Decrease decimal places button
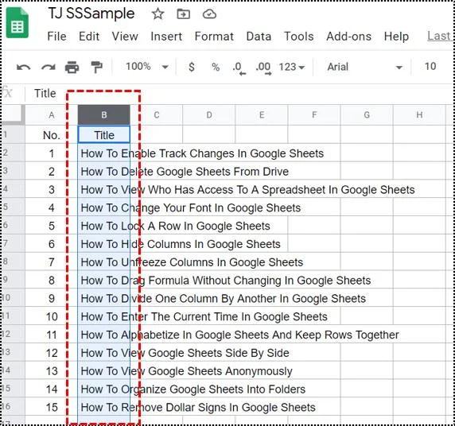Image resolution: width=455 pixels, height=426 pixels. [239, 68]
